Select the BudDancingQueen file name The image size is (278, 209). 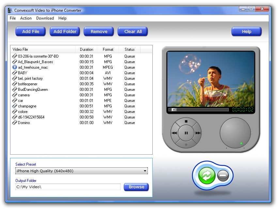coord(33,90)
